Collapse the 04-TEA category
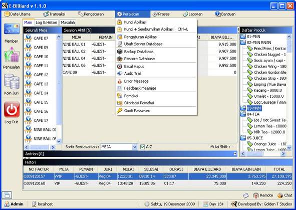Screen dimensions: 296x210 click(x=243, y=114)
